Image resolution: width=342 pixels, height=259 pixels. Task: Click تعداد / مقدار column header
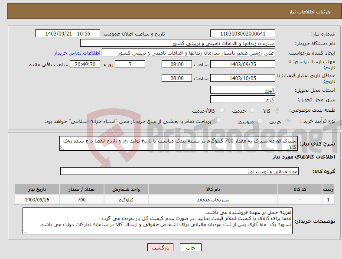pos(81,189)
